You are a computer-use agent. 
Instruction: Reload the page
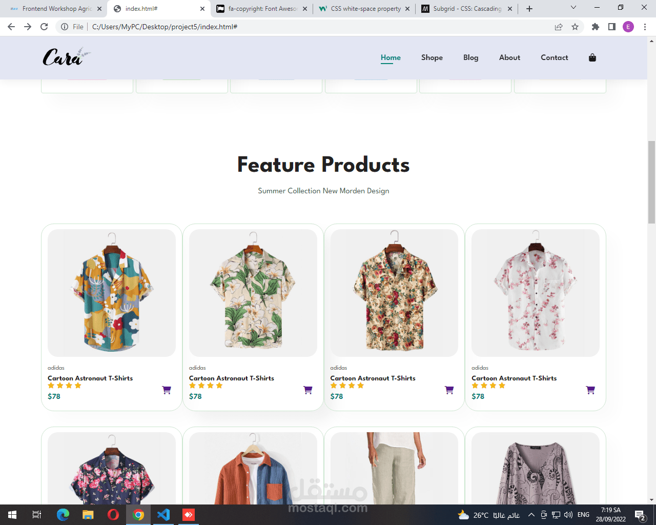pos(44,27)
